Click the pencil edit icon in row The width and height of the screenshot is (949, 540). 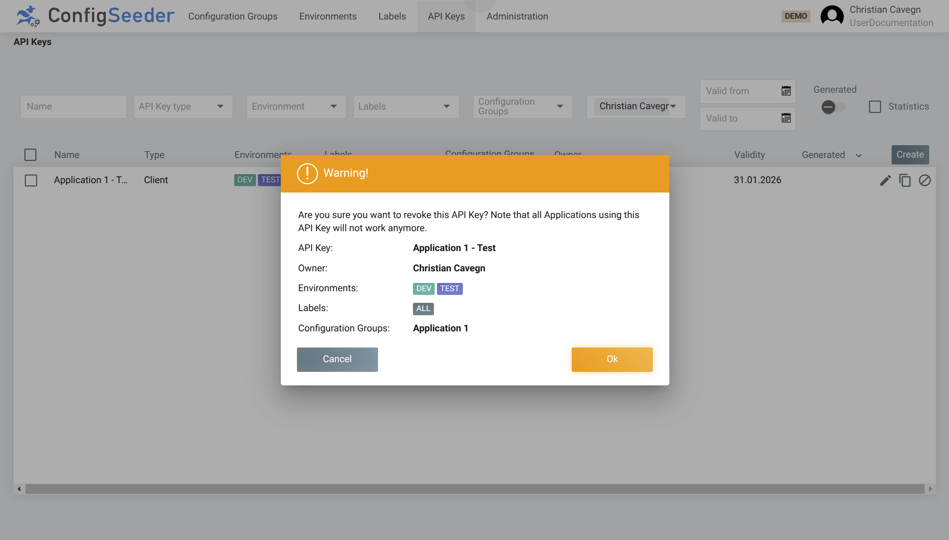pos(885,181)
